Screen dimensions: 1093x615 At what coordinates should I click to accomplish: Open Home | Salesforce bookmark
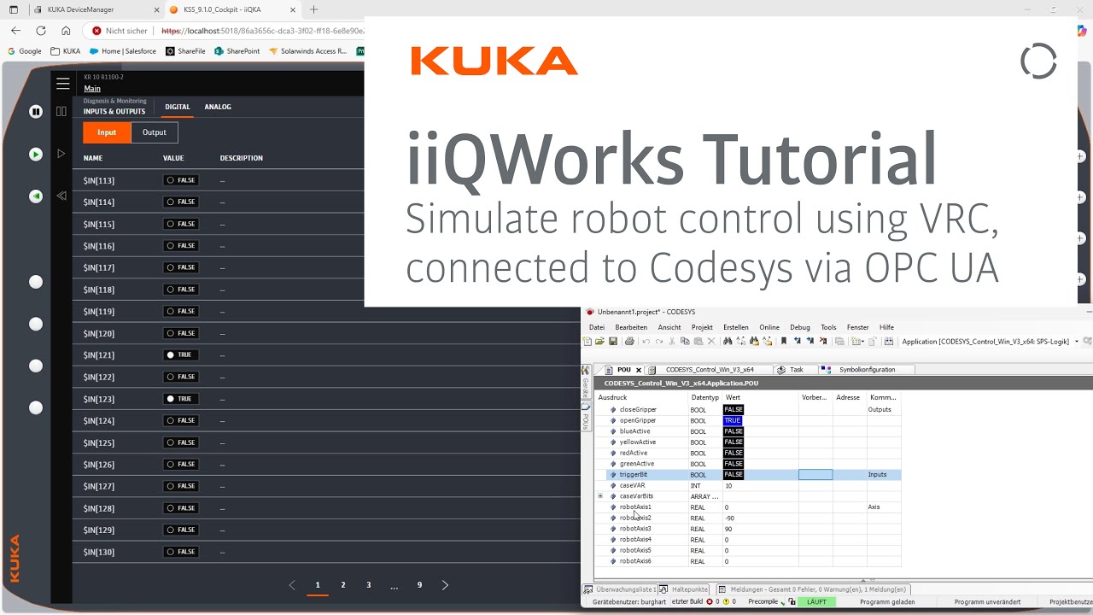[122, 51]
